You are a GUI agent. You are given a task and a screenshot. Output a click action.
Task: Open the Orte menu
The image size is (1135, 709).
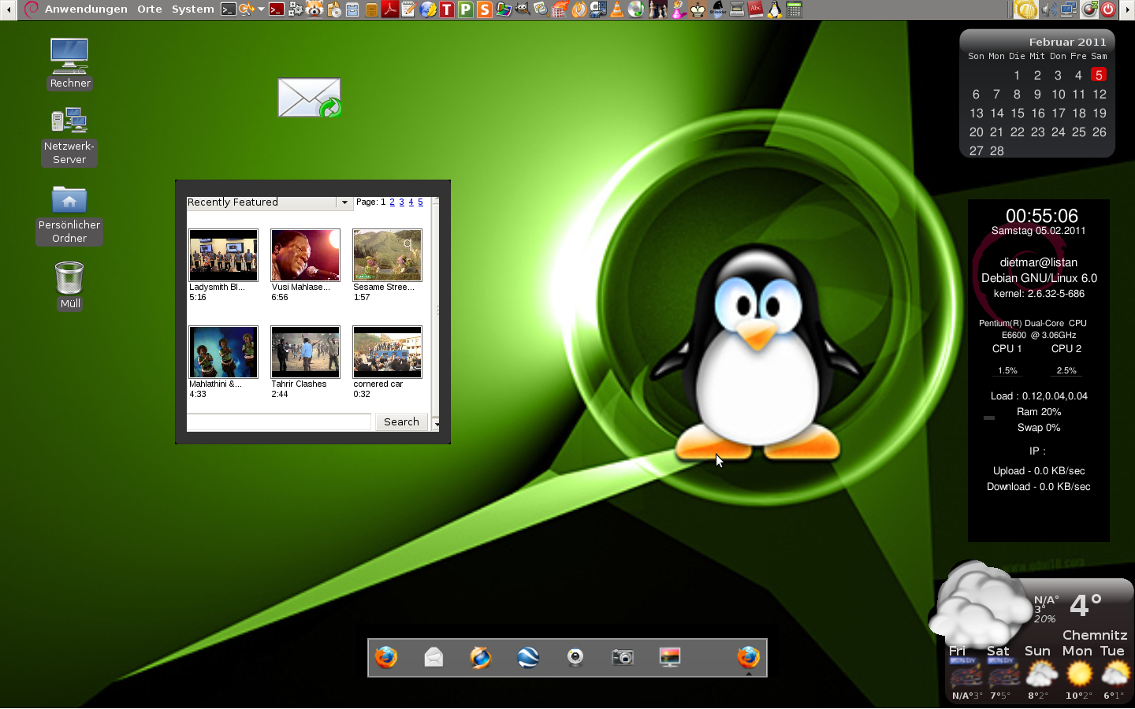pos(150,9)
